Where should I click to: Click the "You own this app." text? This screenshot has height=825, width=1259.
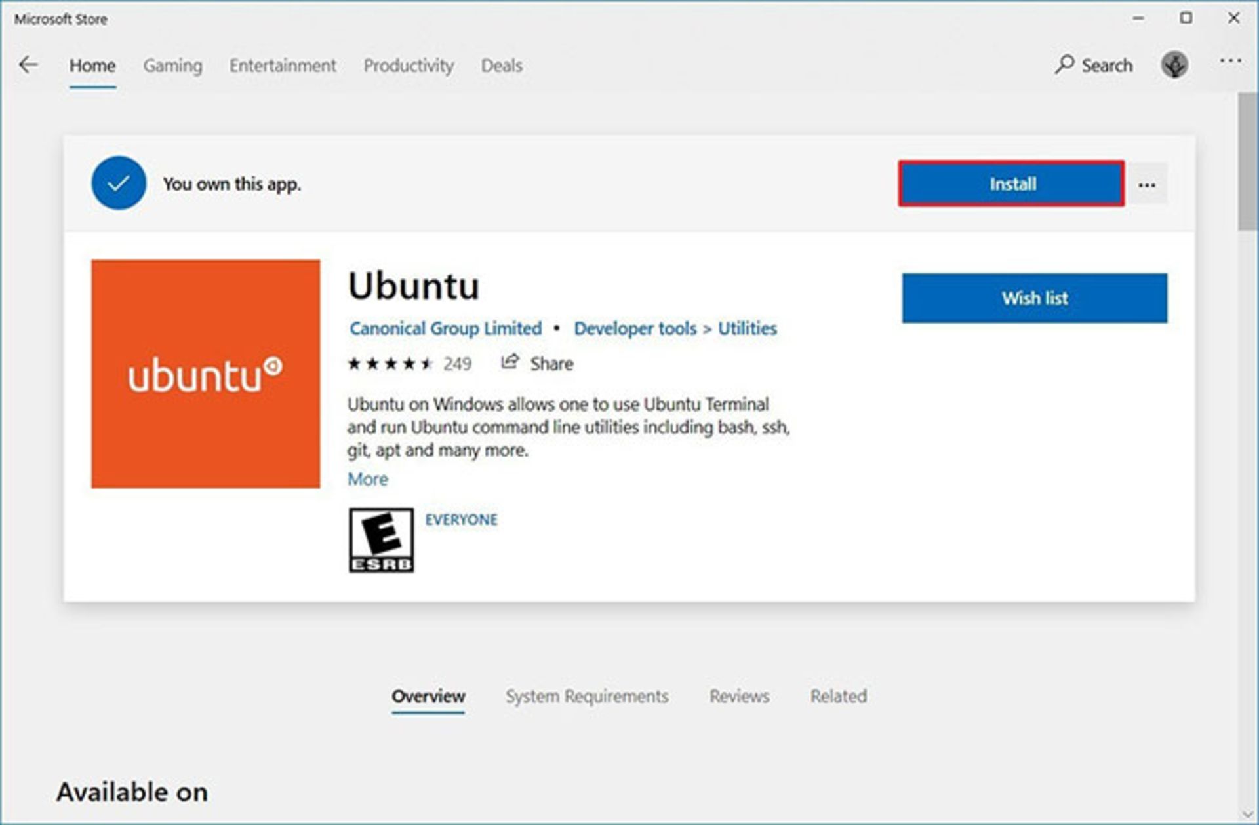click(232, 184)
